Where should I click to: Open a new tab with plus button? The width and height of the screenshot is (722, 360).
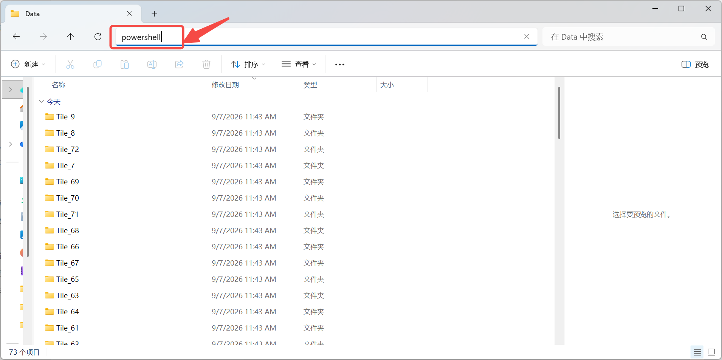pos(154,14)
